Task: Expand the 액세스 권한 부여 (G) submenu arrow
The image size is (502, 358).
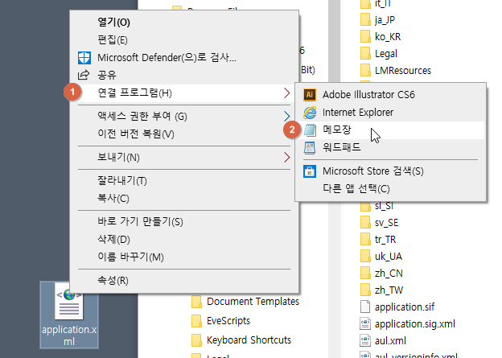Action: coord(287,116)
